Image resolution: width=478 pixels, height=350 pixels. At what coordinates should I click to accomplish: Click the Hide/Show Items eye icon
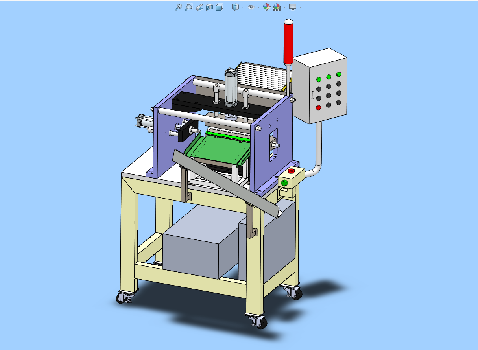[251, 7]
